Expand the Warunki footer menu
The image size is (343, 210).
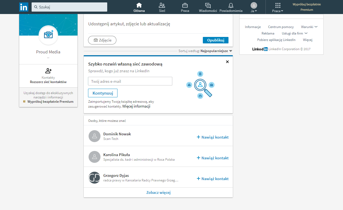point(309,27)
